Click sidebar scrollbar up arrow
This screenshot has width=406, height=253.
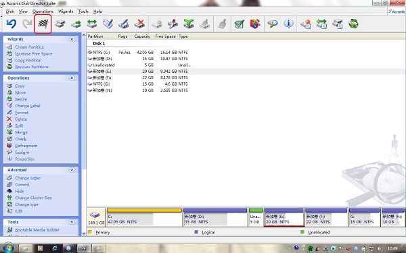tap(84, 35)
